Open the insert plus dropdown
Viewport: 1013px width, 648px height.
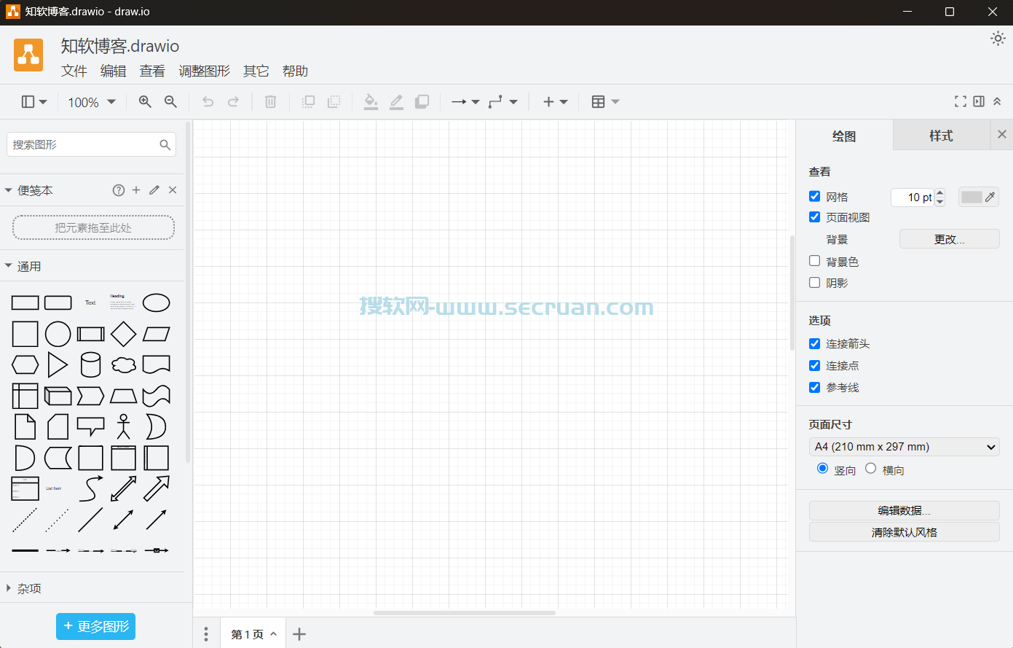(x=556, y=102)
